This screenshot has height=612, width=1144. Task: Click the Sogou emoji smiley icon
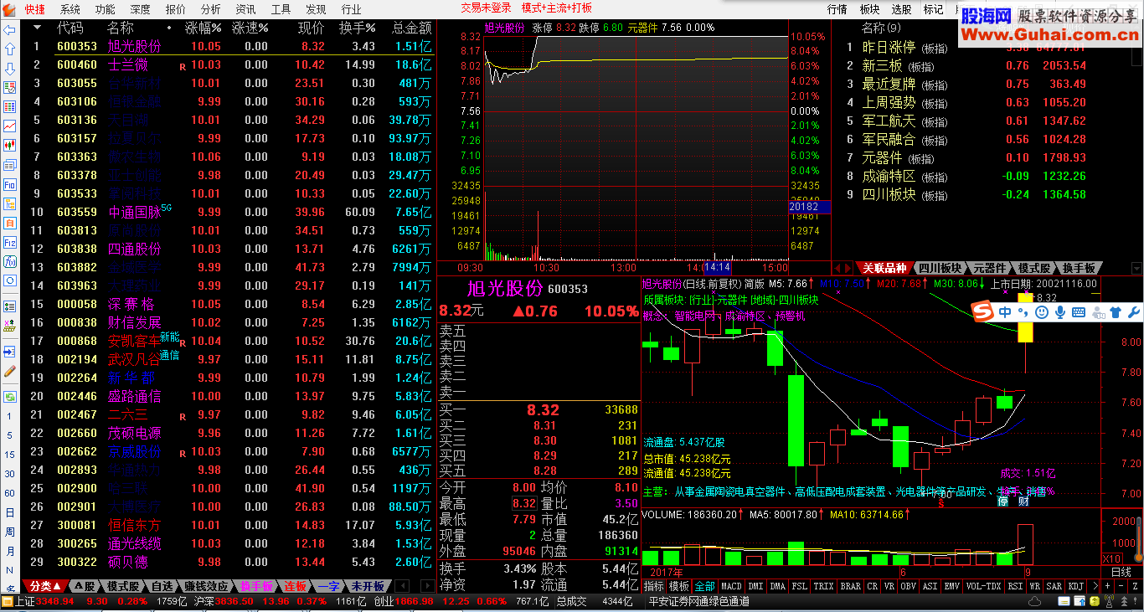coord(1041,312)
